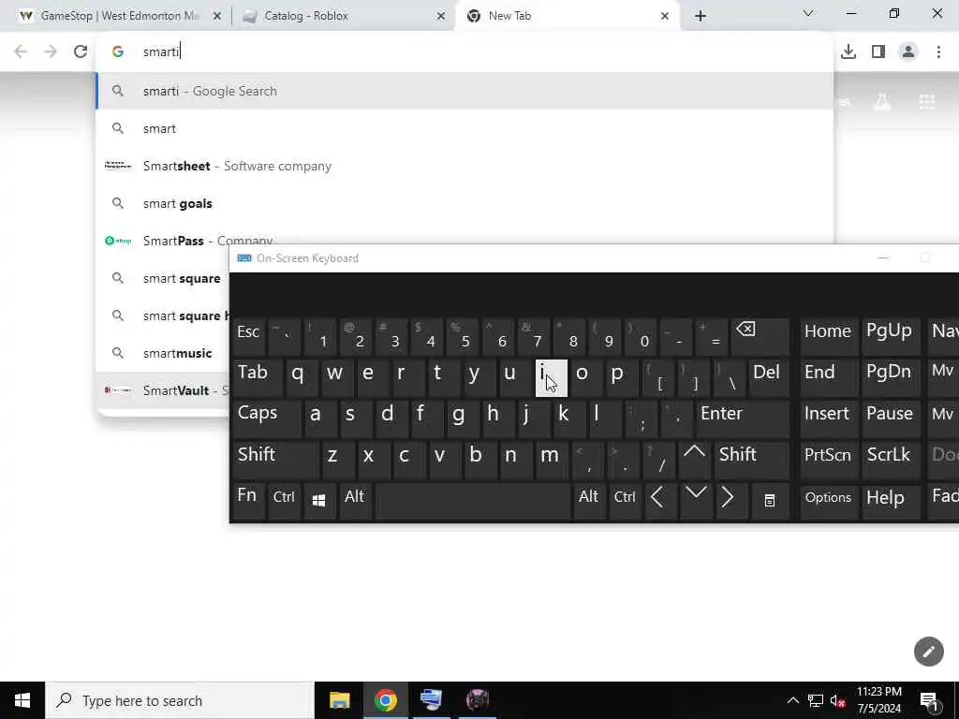
Task: Click the Esc key on keyboard
Action: pos(249,336)
